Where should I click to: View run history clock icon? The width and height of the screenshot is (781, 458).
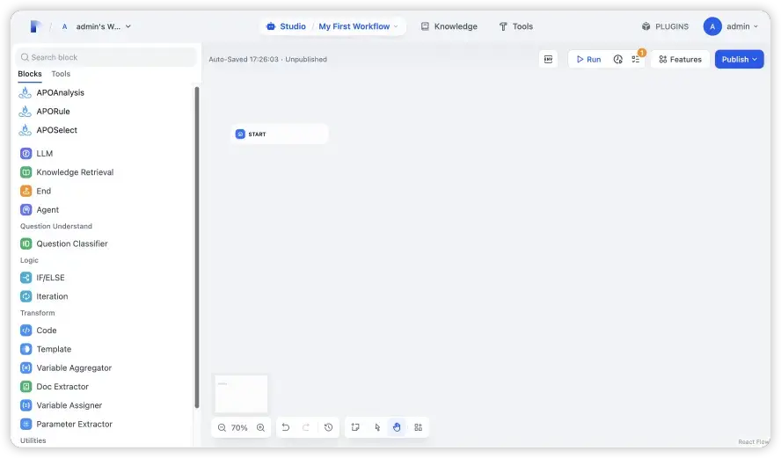618,59
